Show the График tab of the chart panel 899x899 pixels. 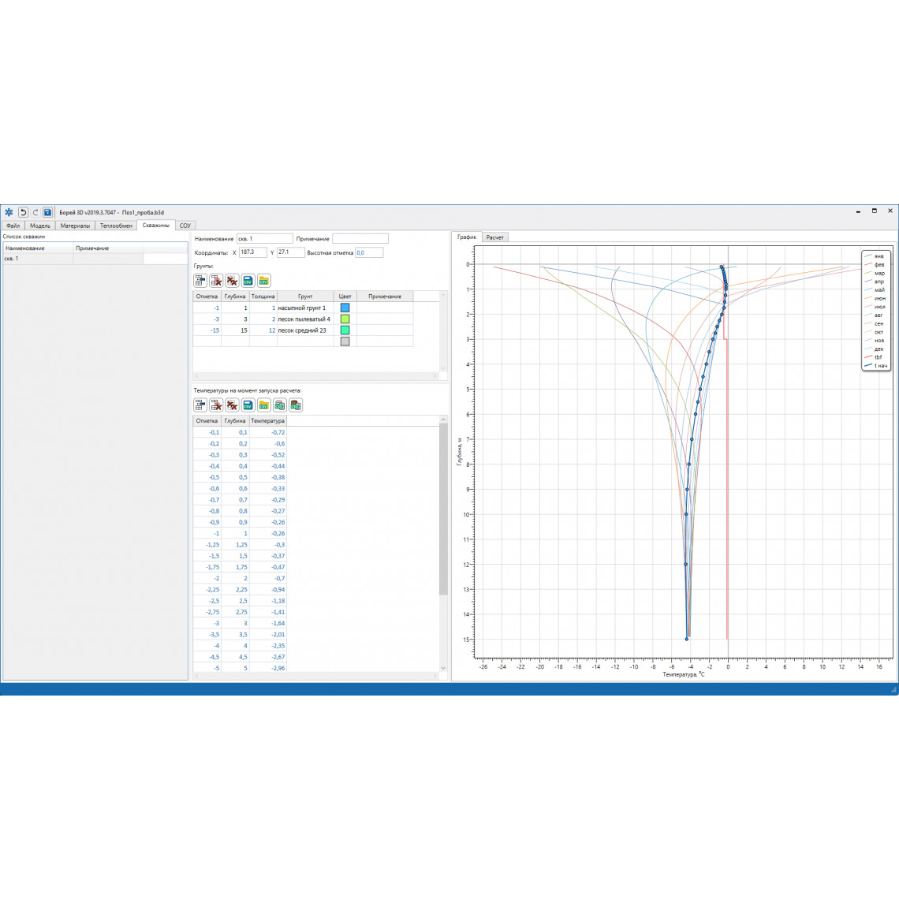tap(467, 237)
